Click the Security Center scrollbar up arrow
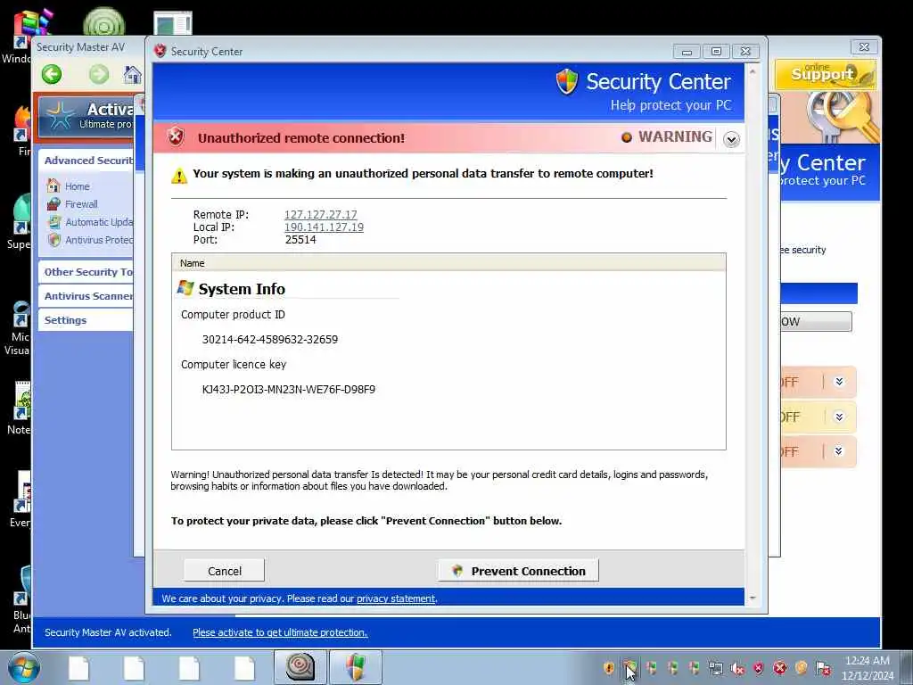The width and height of the screenshot is (913, 685). (x=753, y=71)
